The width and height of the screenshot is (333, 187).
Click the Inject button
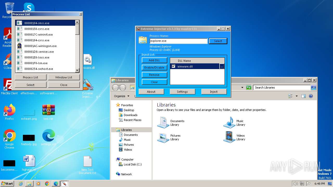tap(214, 92)
